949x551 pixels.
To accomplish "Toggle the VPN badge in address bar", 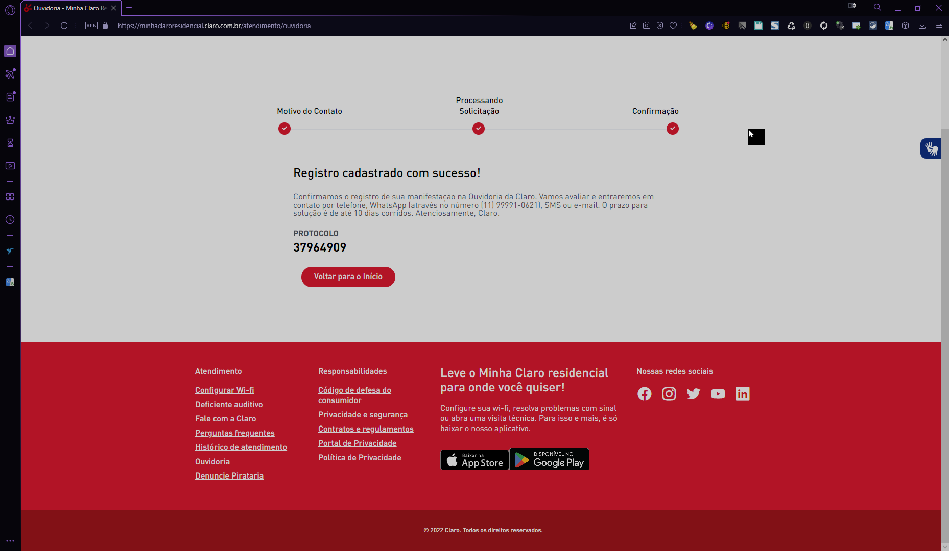I will [x=91, y=26].
